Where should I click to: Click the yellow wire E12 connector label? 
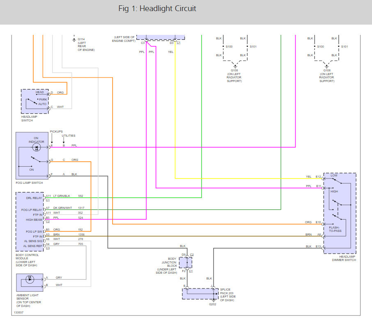click(318, 176)
